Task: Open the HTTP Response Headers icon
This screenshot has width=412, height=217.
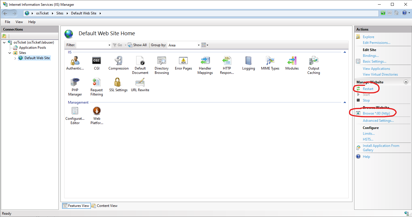Action: pyautogui.click(x=227, y=66)
